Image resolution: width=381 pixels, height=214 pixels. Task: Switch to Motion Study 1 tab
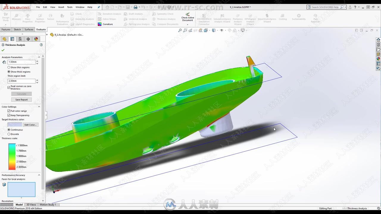(48, 204)
